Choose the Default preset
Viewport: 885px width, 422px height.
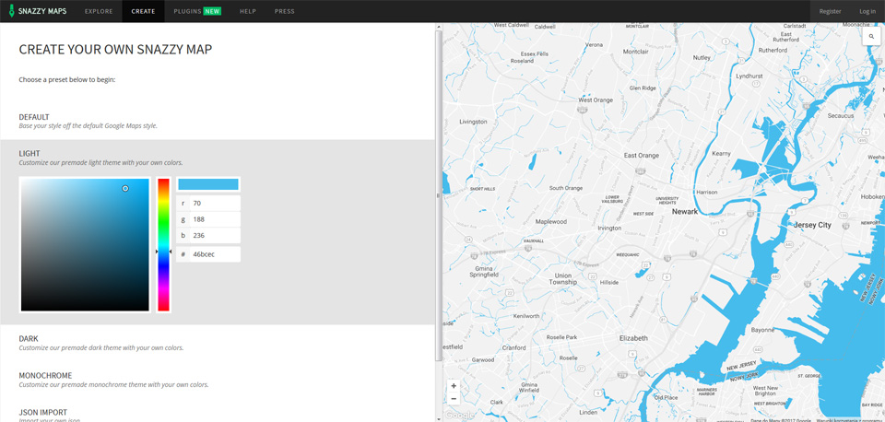click(x=218, y=122)
